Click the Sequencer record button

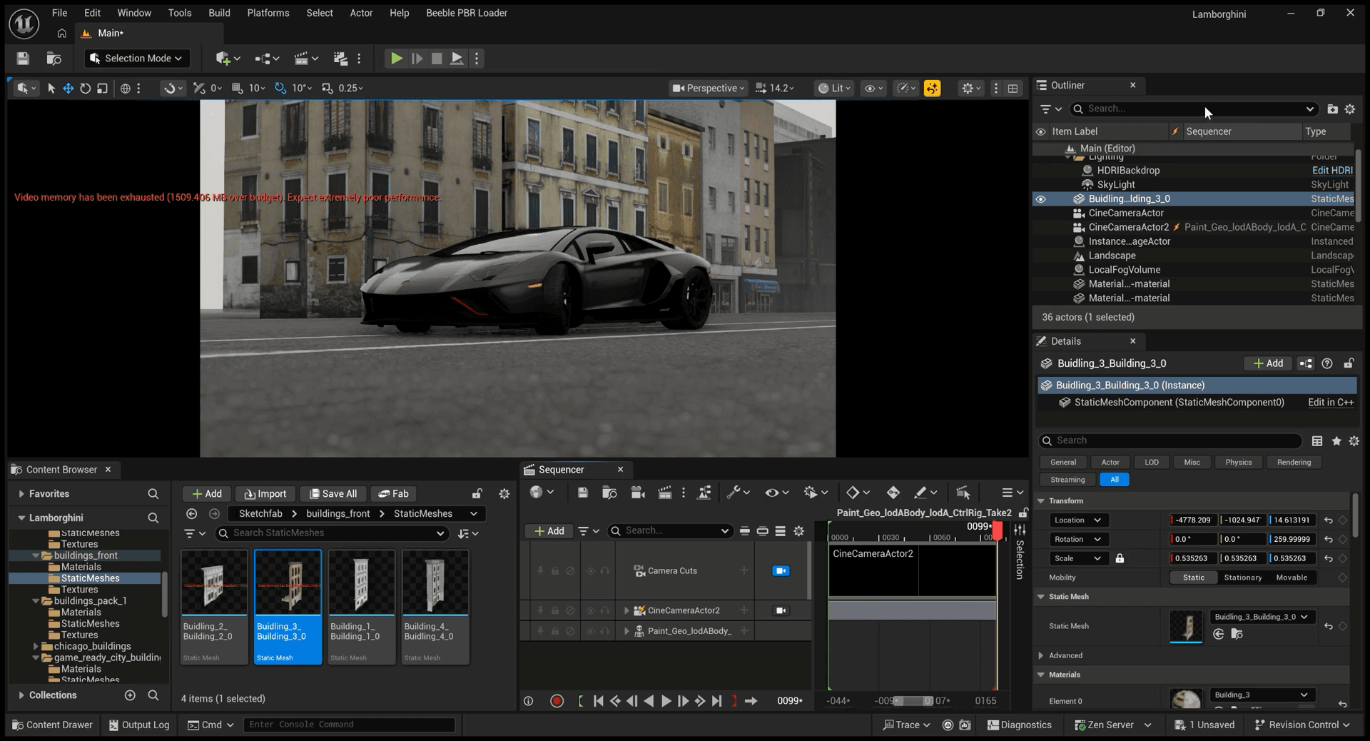click(557, 701)
